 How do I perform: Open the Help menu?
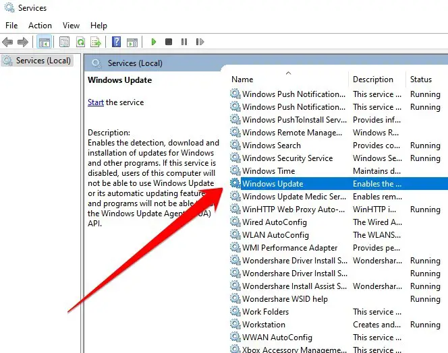pyautogui.click(x=99, y=26)
